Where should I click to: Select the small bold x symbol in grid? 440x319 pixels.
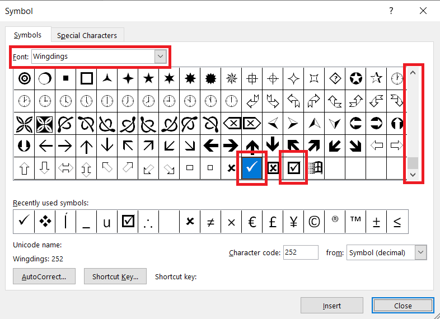[x=231, y=168]
